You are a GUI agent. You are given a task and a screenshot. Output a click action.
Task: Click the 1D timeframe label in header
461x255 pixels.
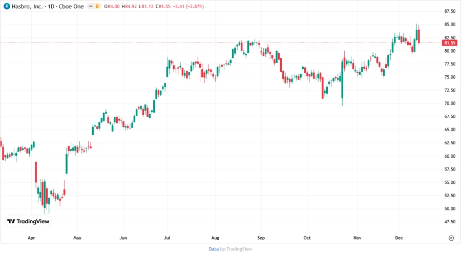(51, 6)
